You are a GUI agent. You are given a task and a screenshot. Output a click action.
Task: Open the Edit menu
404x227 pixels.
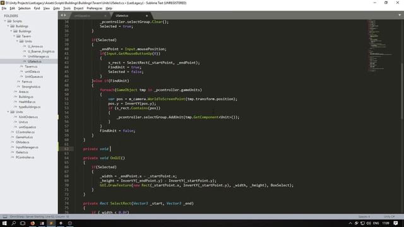pyautogui.click(x=12, y=8)
